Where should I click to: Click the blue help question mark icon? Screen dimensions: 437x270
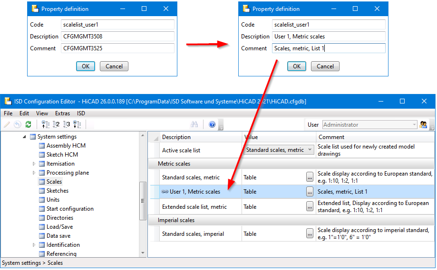click(x=212, y=125)
